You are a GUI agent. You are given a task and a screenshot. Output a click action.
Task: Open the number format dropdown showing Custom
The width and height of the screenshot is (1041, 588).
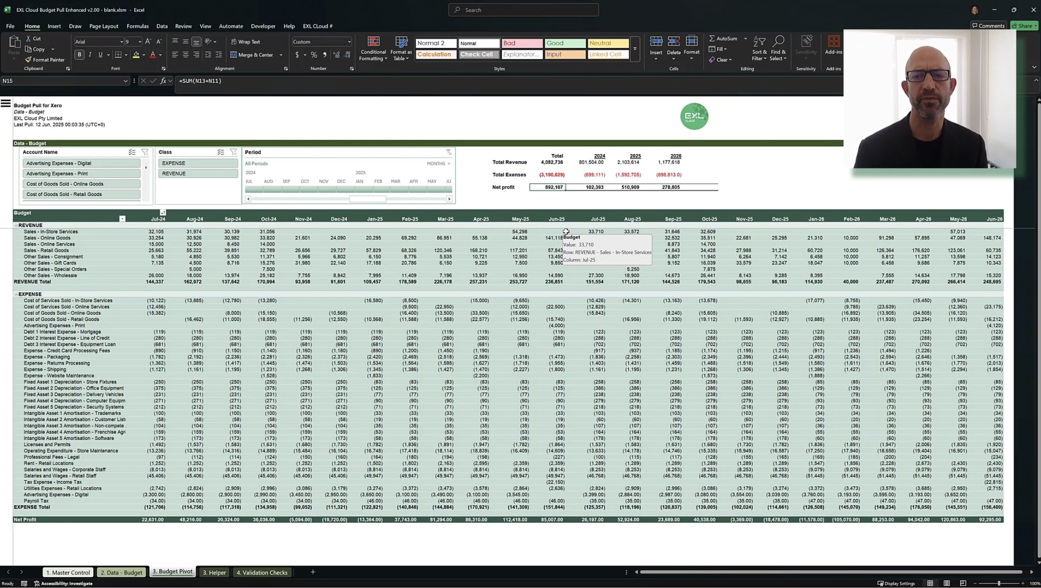point(349,42)
